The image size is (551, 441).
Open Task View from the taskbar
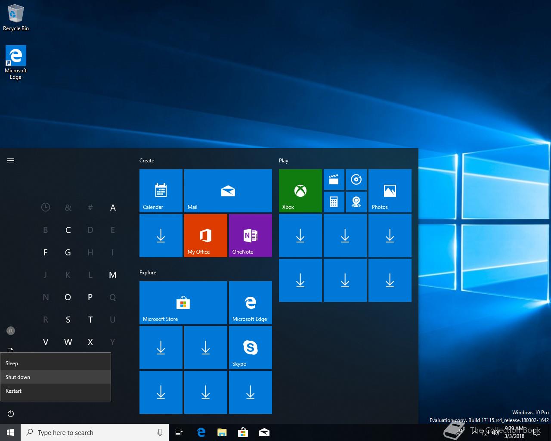point(179,432)
